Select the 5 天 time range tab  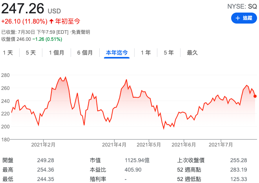coord(31,53)
